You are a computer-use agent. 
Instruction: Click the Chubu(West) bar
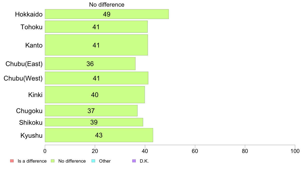[x=97, y=78]
